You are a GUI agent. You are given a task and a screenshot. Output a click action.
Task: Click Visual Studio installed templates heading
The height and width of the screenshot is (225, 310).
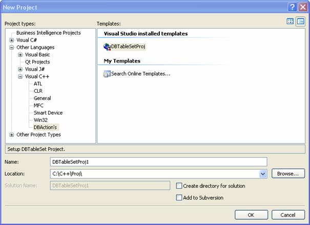(146, 34)
